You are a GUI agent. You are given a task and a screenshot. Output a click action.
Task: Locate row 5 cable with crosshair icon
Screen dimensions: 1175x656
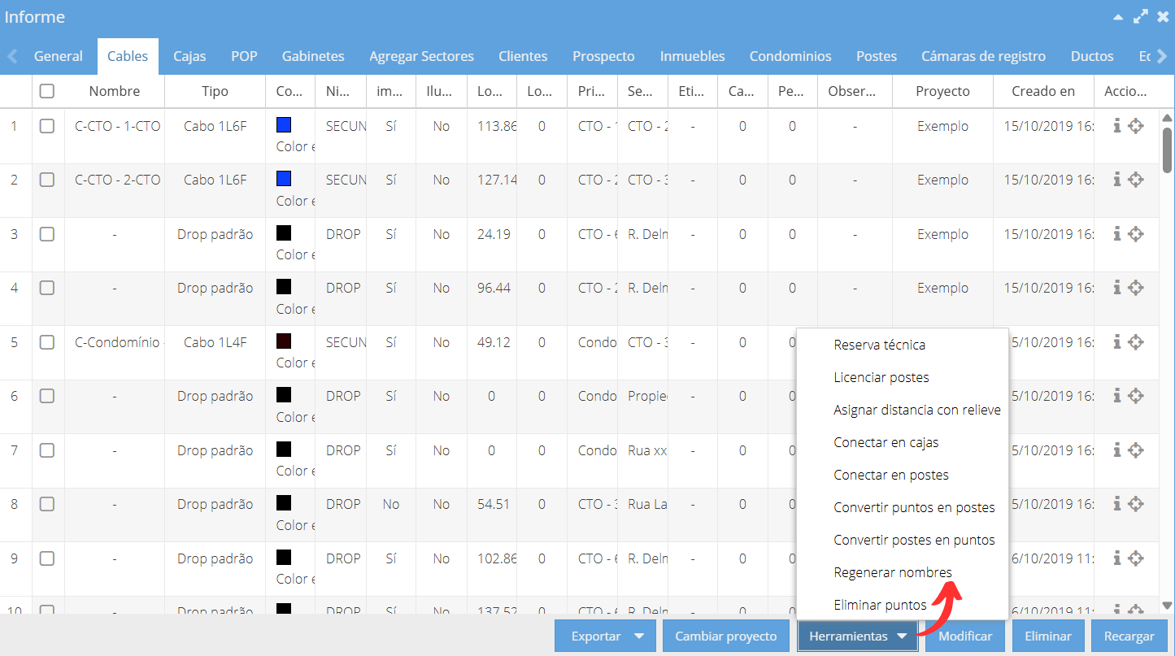point(1136,342)
